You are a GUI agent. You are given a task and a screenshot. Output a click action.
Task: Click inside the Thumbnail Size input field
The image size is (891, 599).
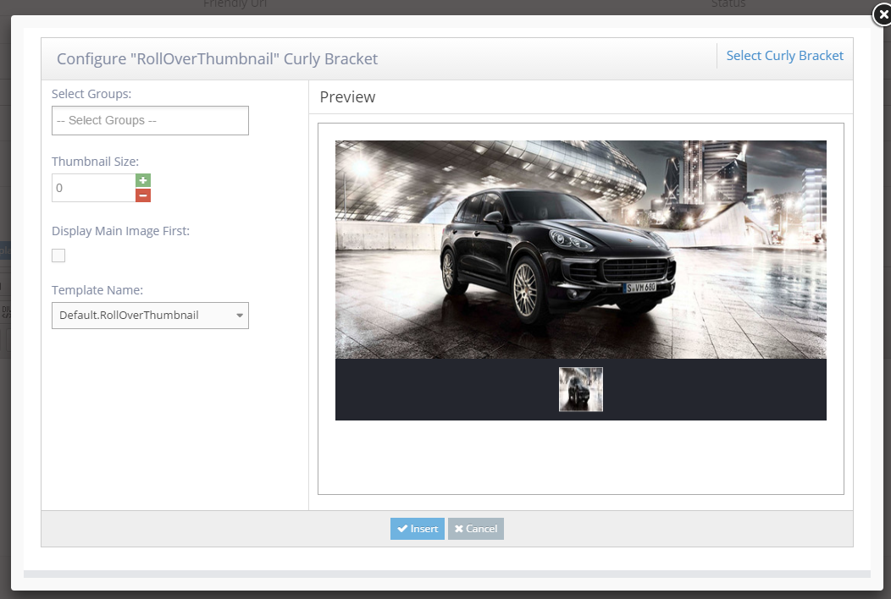point(93,187)
